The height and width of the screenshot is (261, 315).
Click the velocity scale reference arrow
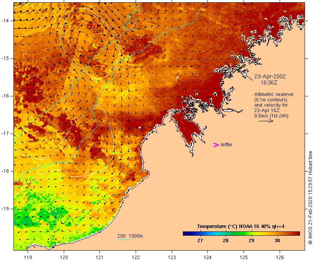pyautogui.click(x=266, y=121)
